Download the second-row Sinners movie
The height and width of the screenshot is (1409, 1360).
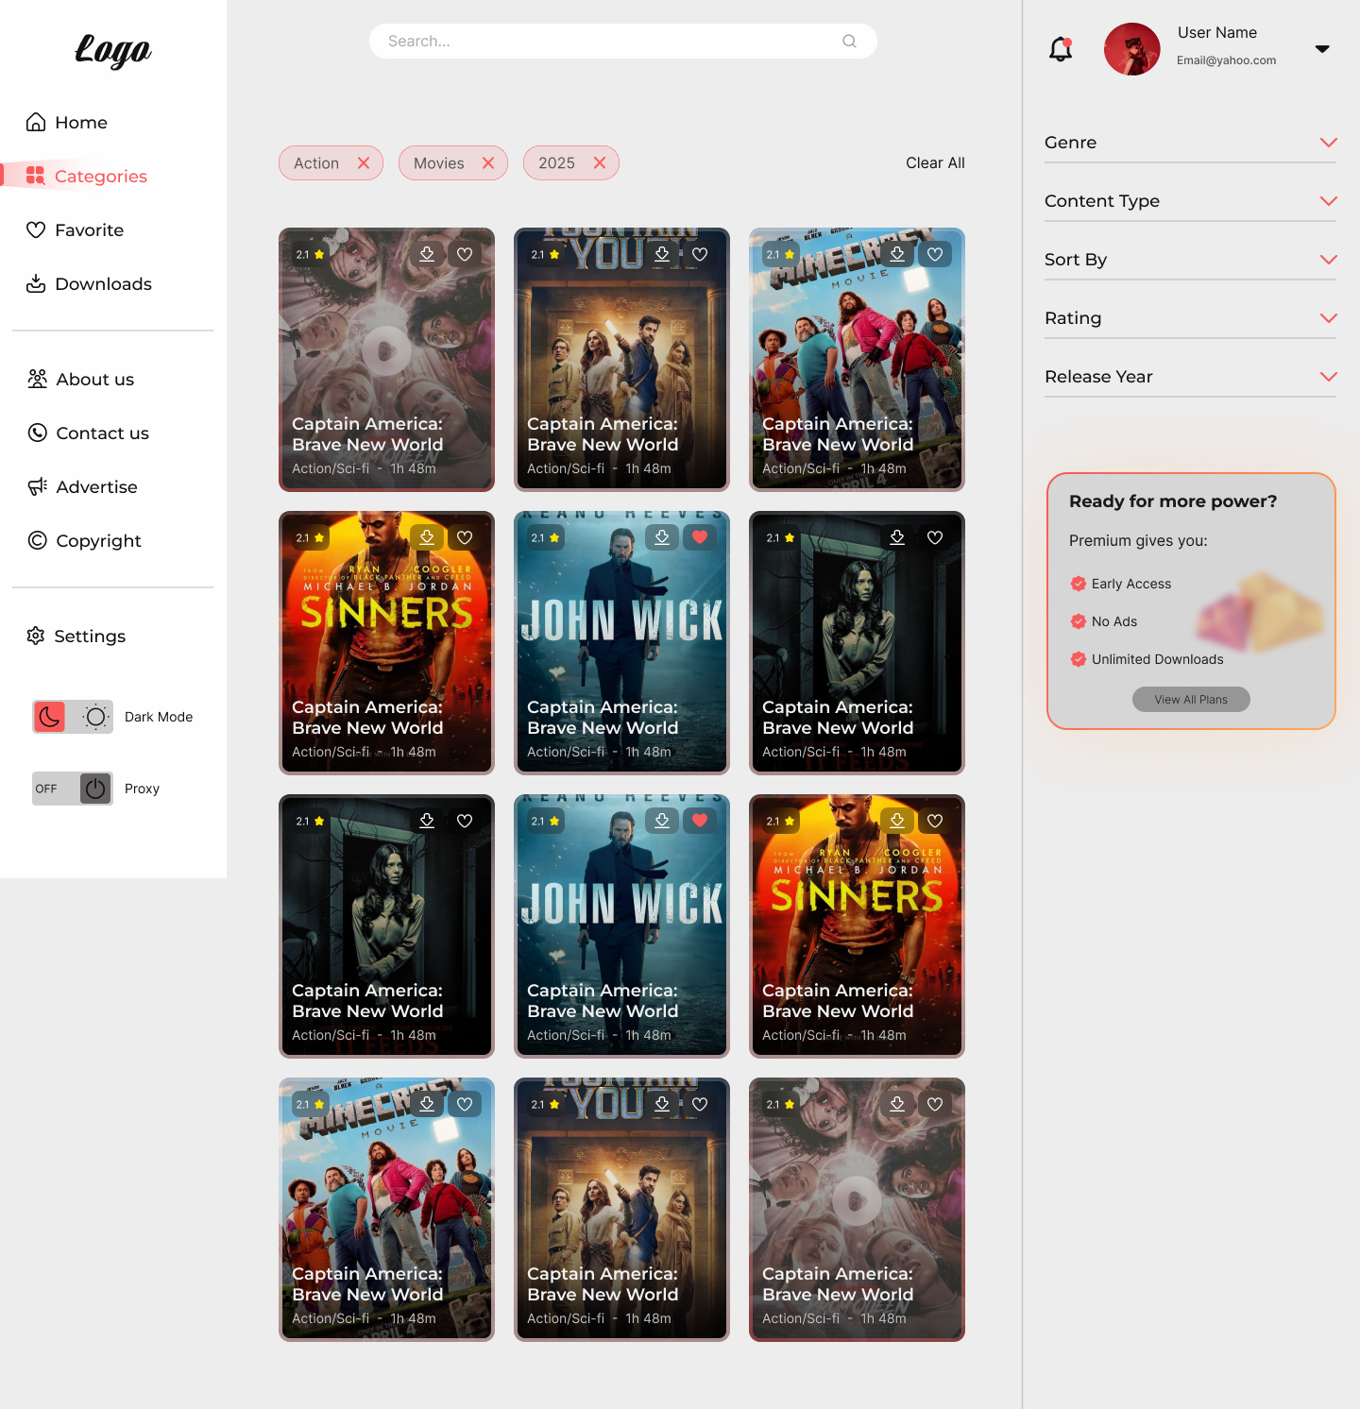pyautogui.click(x=427, y=537)
